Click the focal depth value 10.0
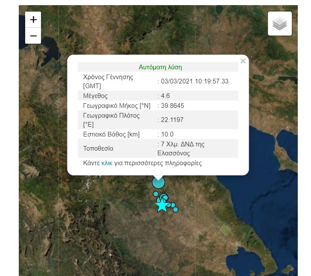Image resolution: width=311 pixels, height=276 pixels. click(x=167, y=134)
